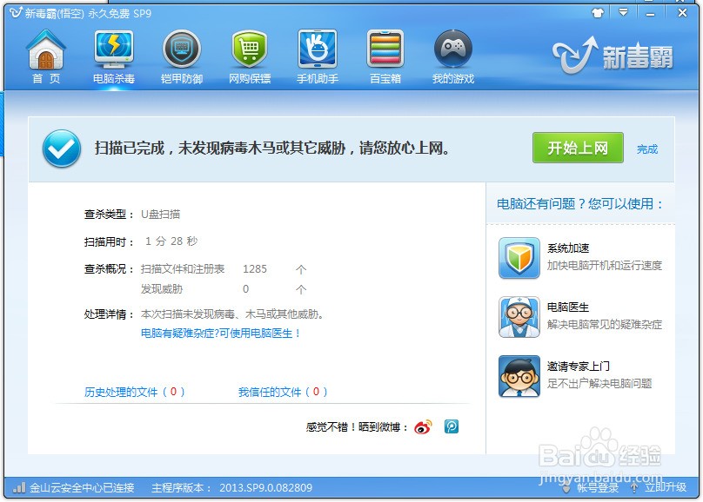Image resolution: width=703 pixels, height=502 pixels.
Task: Click the 邀请专家上门 expert invitation icon
Action: pyautogui.click(x=519, y=377)
